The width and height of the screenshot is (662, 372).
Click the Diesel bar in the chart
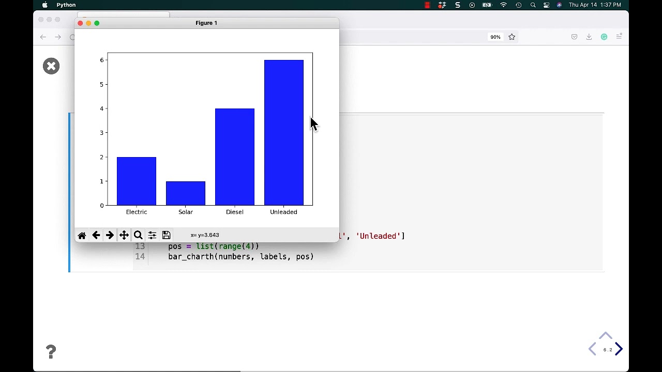[235, 157]
